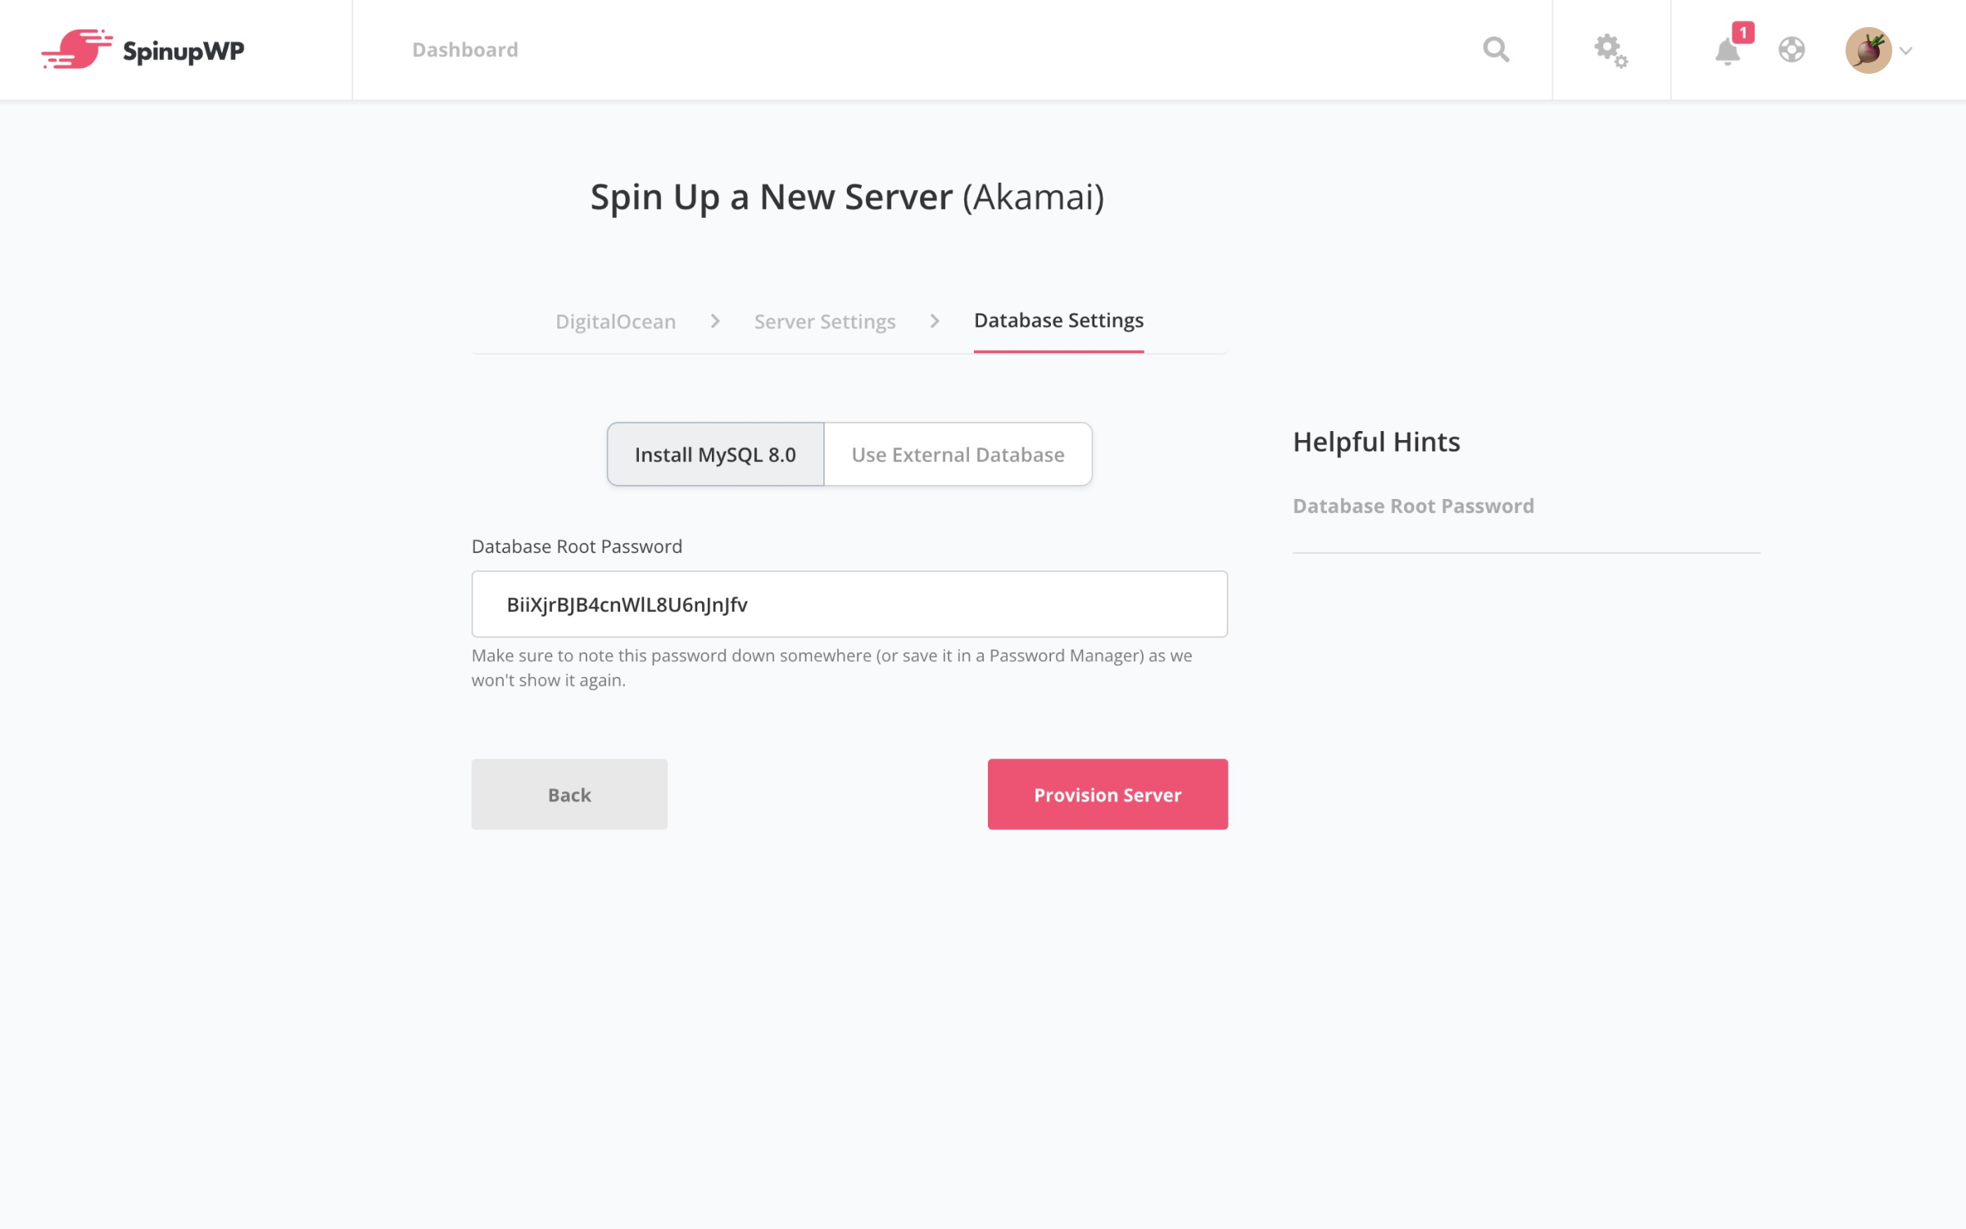This screenshot has height=1229, width=1966.
Task: Click the Back button
Action: pos(569,794)
